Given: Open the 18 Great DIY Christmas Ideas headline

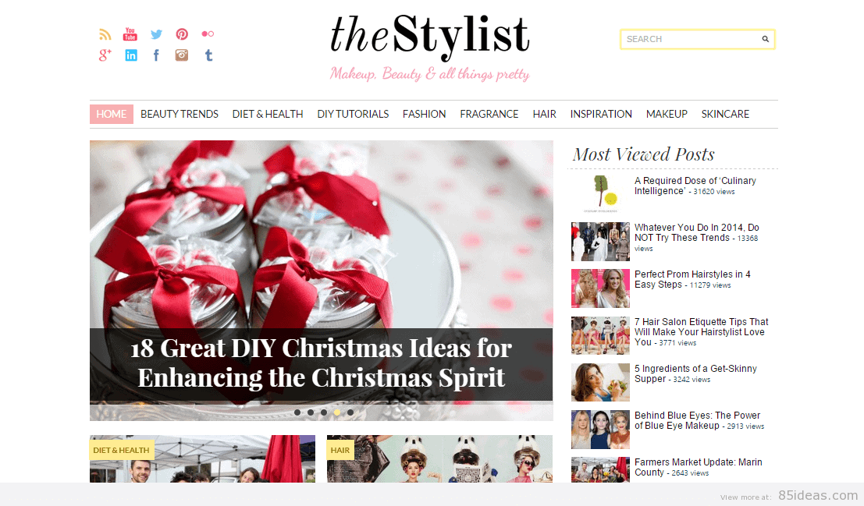Looking at the screenshot, I should 322,363.
